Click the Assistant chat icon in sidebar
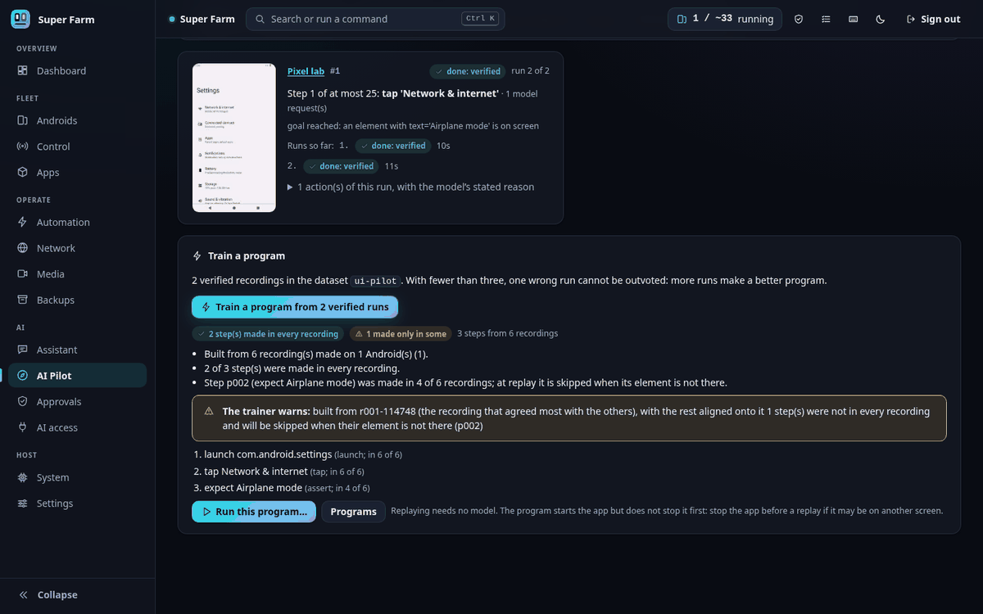The height and width of the screenshot is (614, 983). 22,350
